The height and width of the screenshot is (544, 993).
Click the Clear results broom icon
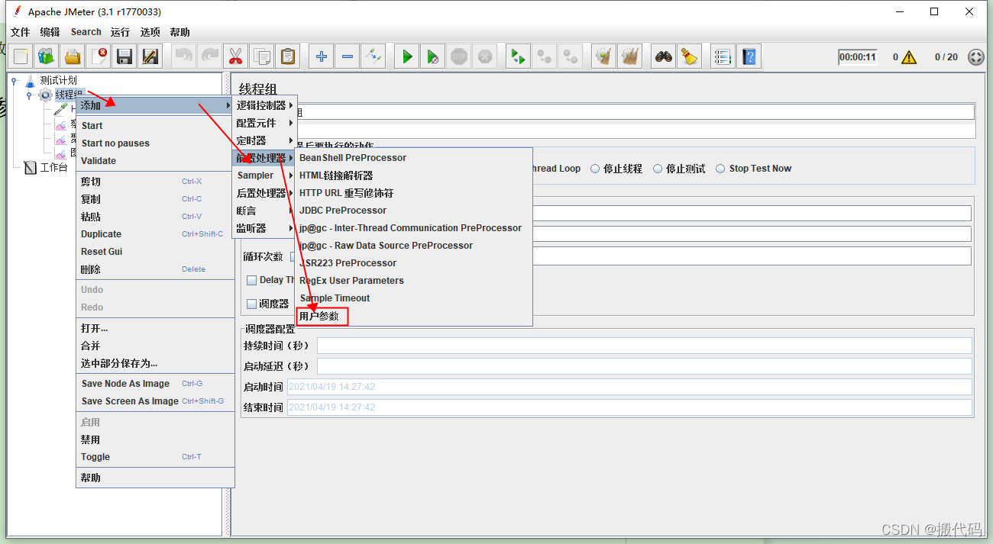click(x=604, y=56)
